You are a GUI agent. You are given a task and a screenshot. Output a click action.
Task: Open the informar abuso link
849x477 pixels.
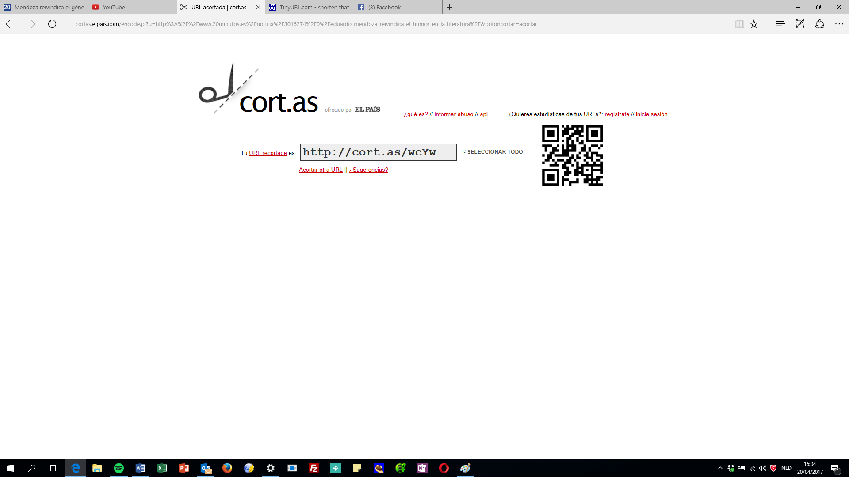[x=454, y=114]
